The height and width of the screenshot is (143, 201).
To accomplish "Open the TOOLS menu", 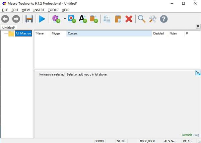I will point(53,10).
